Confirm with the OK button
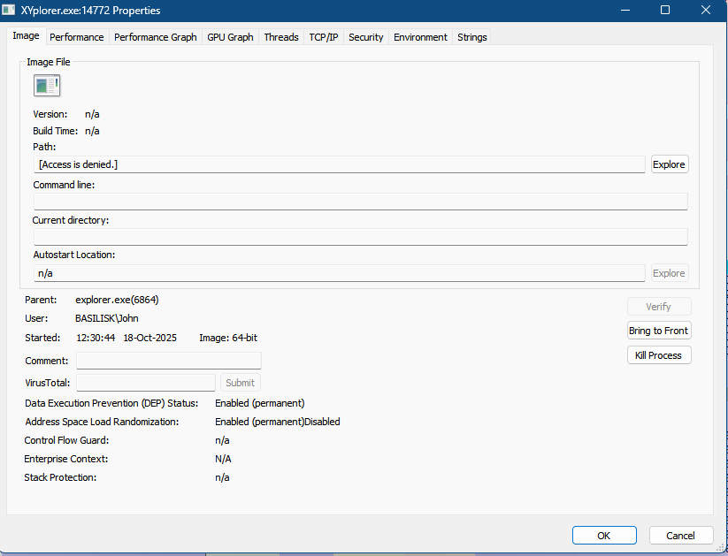 [x=604, y=536]
